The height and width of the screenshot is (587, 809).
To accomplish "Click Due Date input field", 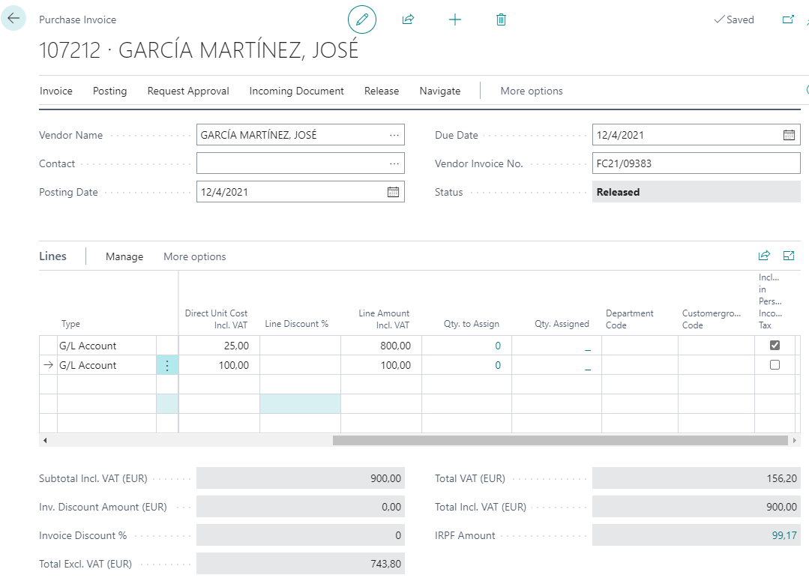I will point(696,135).
